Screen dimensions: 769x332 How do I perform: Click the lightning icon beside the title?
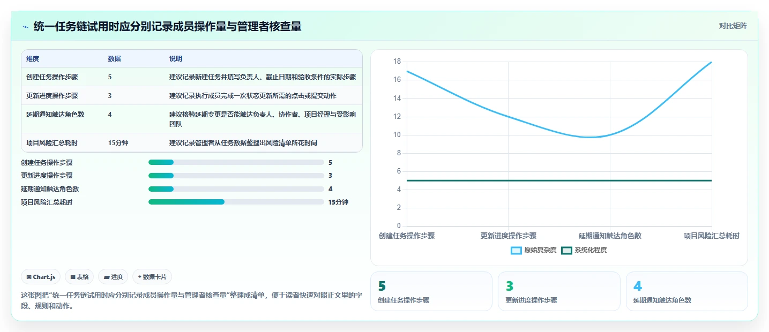point(25,26)
